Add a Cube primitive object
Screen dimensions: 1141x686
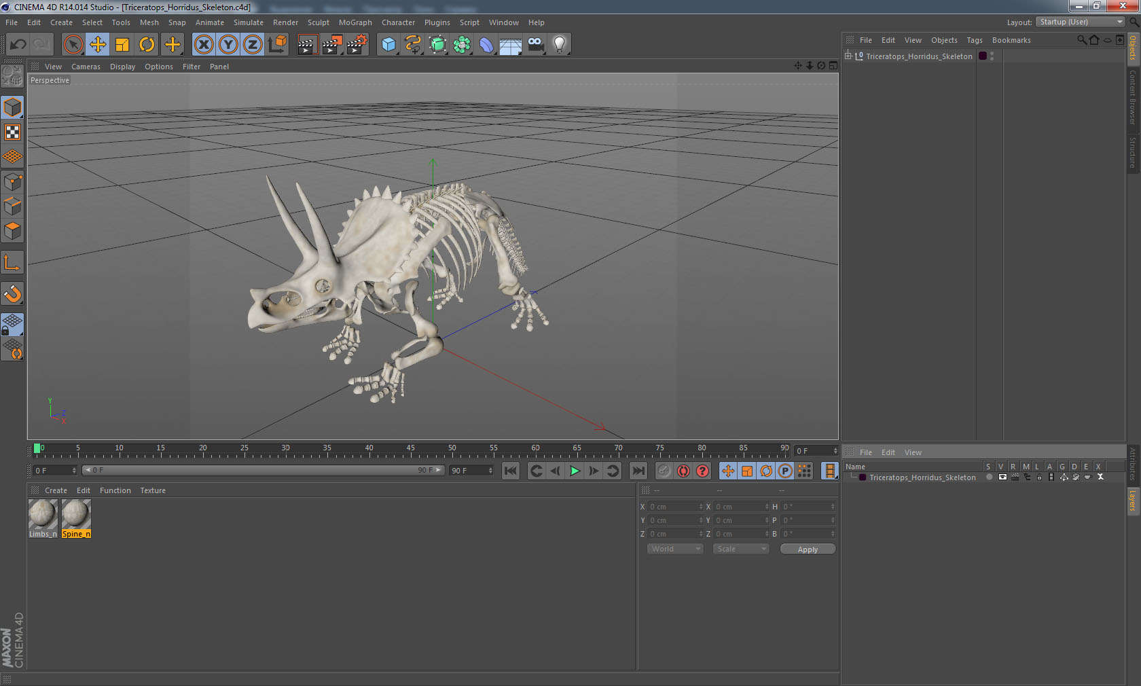pyautogui.click(x=388, y=45)
